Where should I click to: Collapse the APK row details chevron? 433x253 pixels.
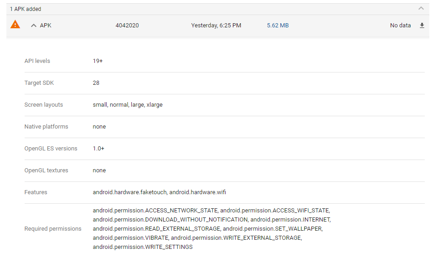point(34,26)
